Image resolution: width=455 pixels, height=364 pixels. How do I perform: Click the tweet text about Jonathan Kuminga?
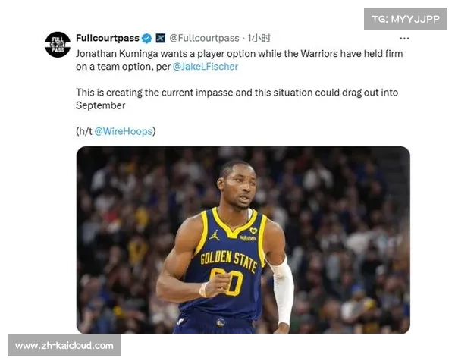click(x=240, y=60)
